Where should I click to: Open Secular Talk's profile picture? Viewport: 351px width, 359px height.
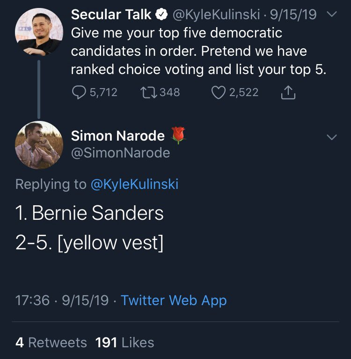pyautogui.click(x=39, y=32)
